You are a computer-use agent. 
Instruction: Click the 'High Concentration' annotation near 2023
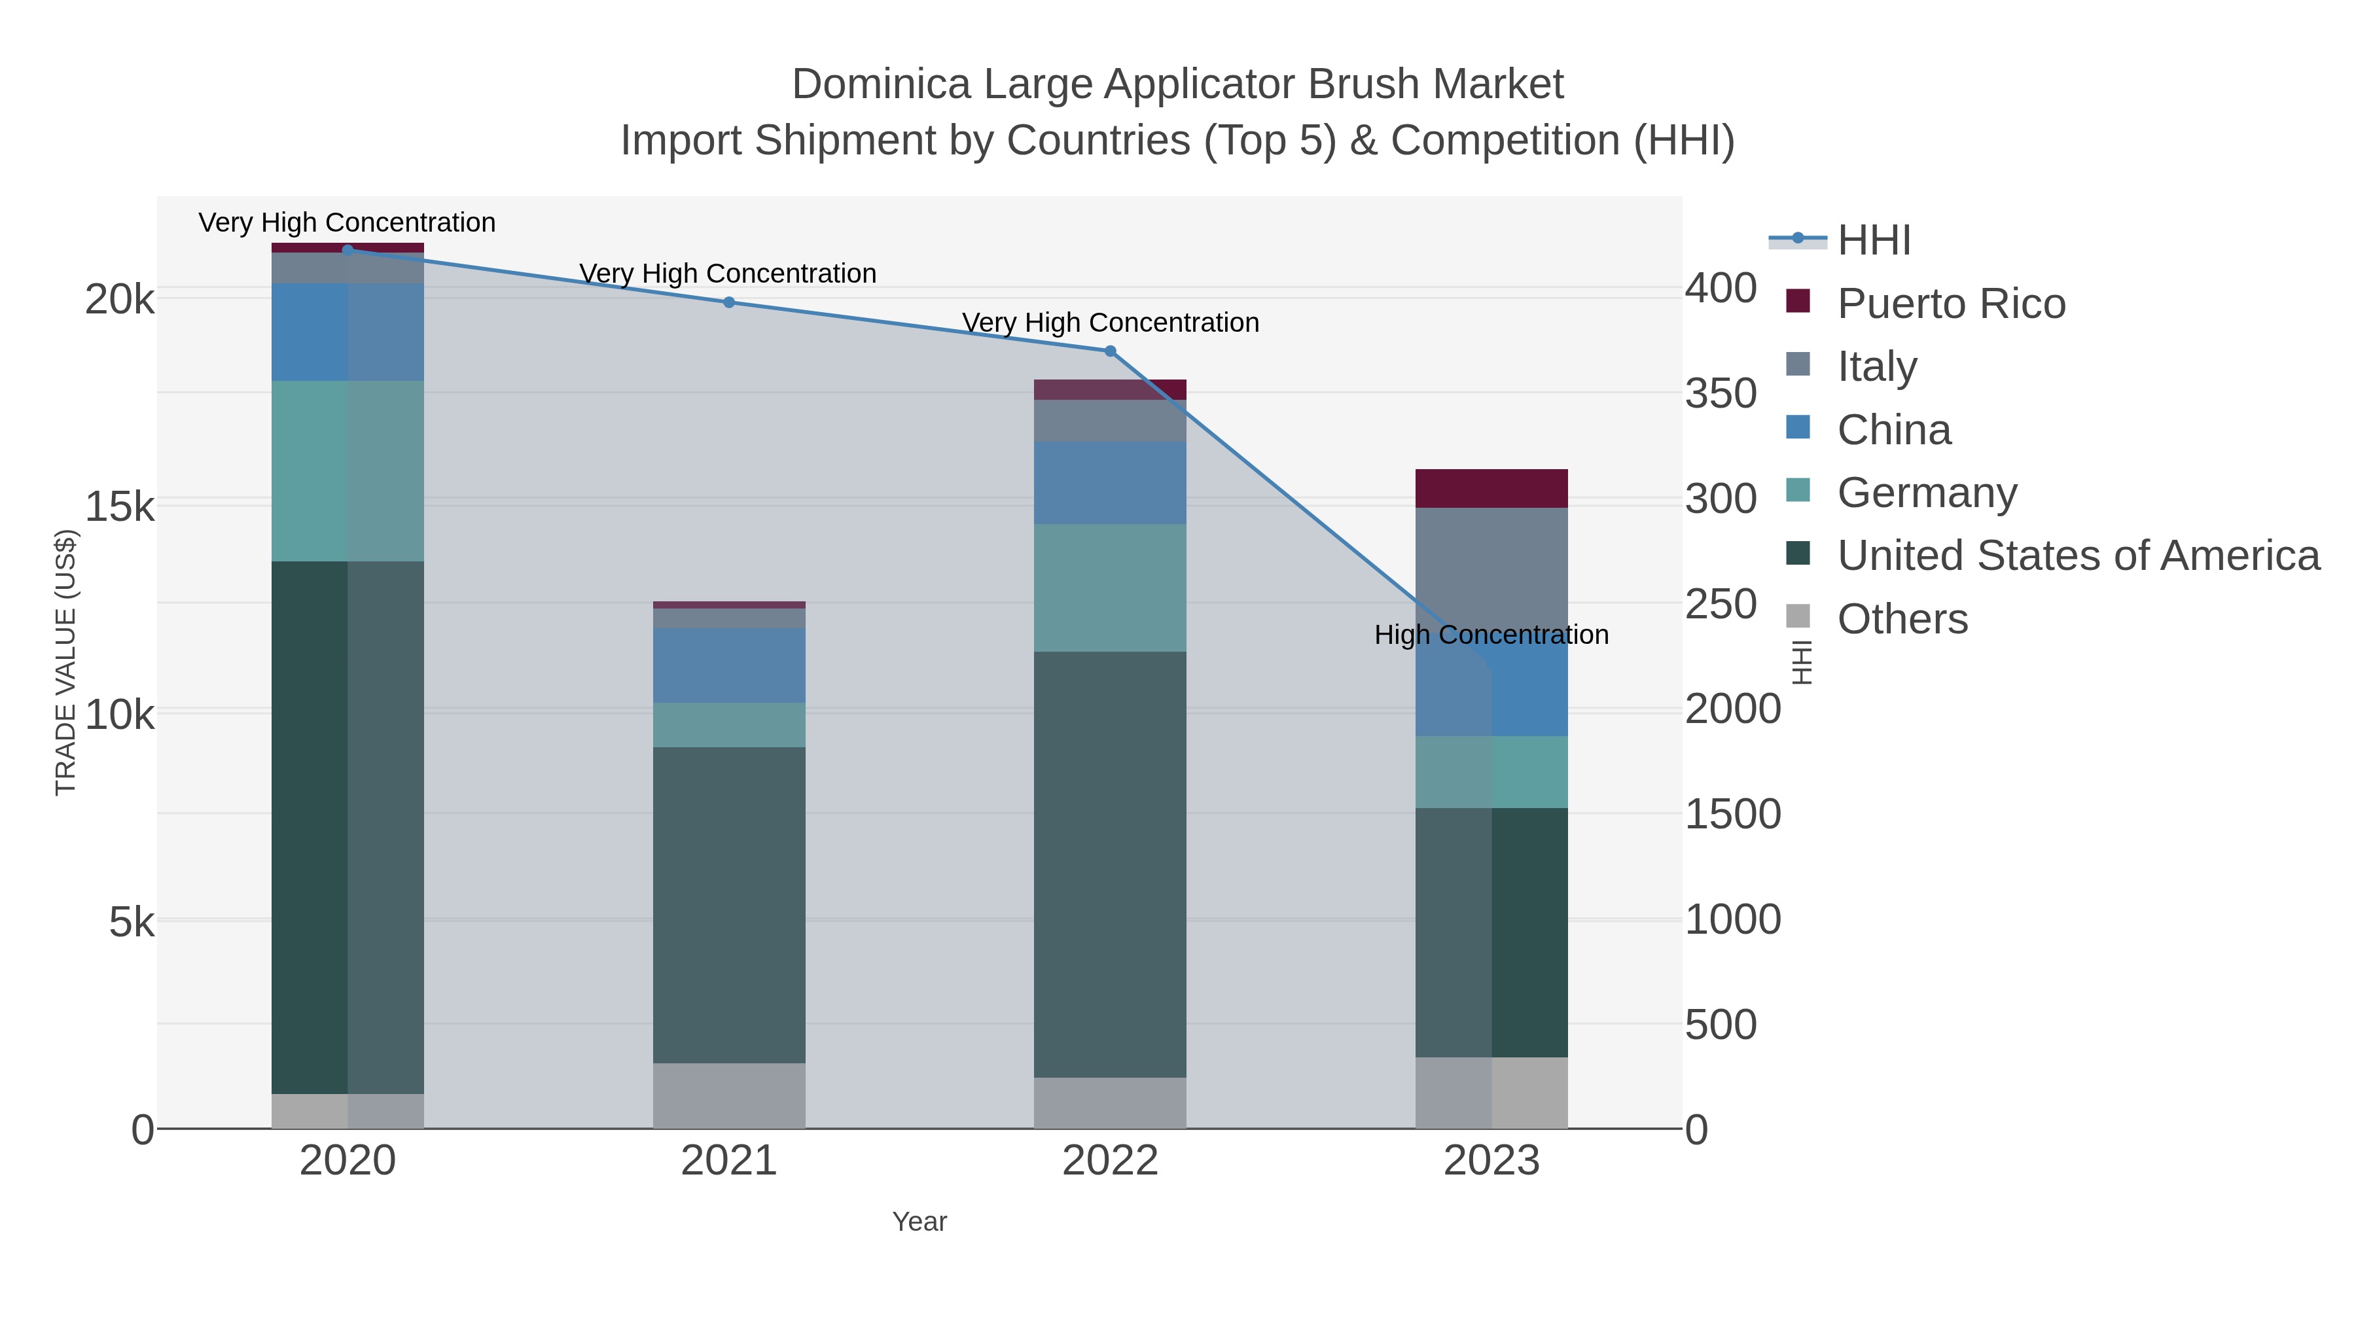1491,635
